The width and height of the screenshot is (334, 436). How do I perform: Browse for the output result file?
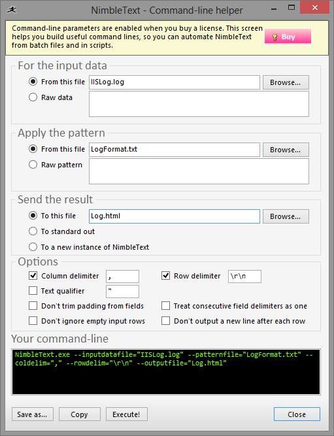tap(286, 216)
